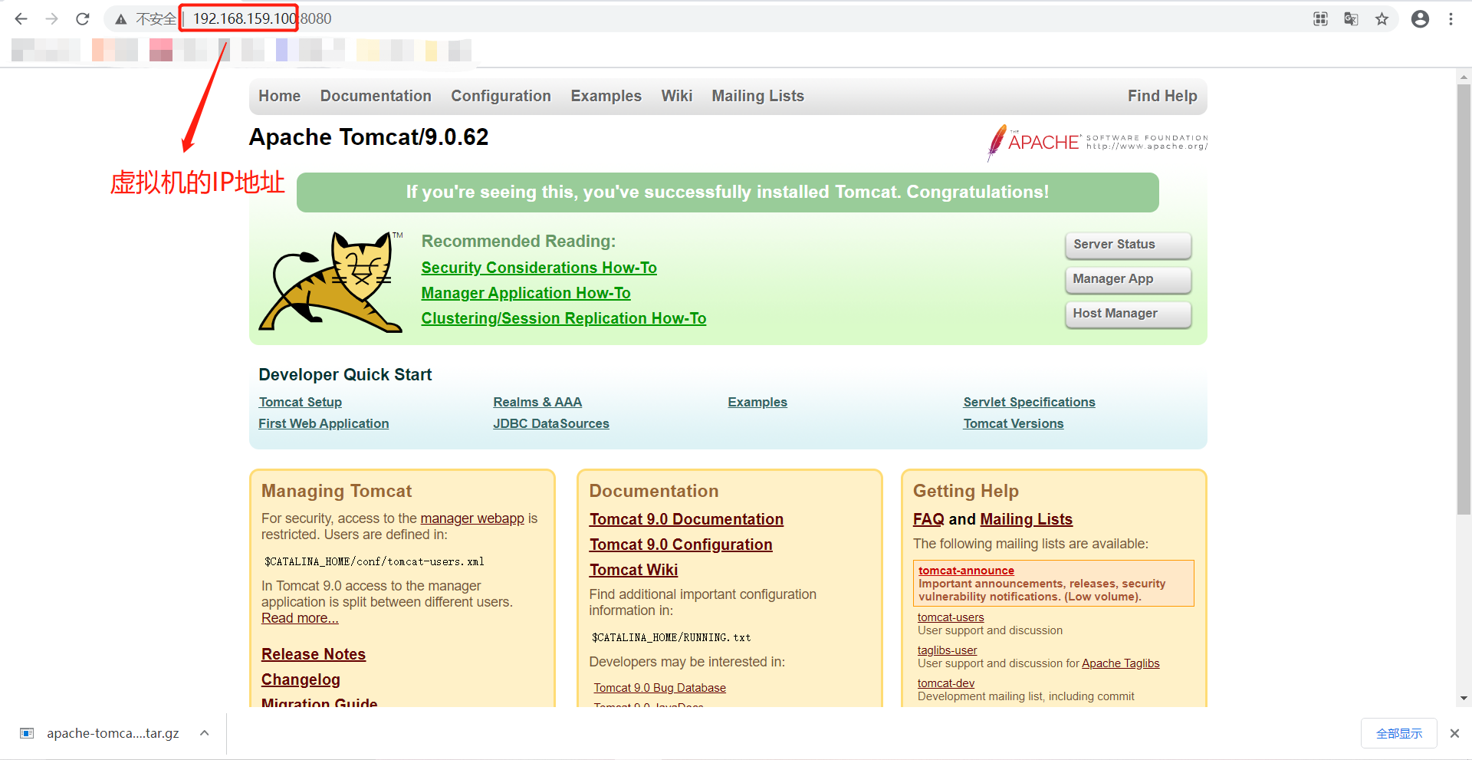The image size is (1472, 760).
Task: Click scrollbar up arrow
Action: [x=1464, y=77]
